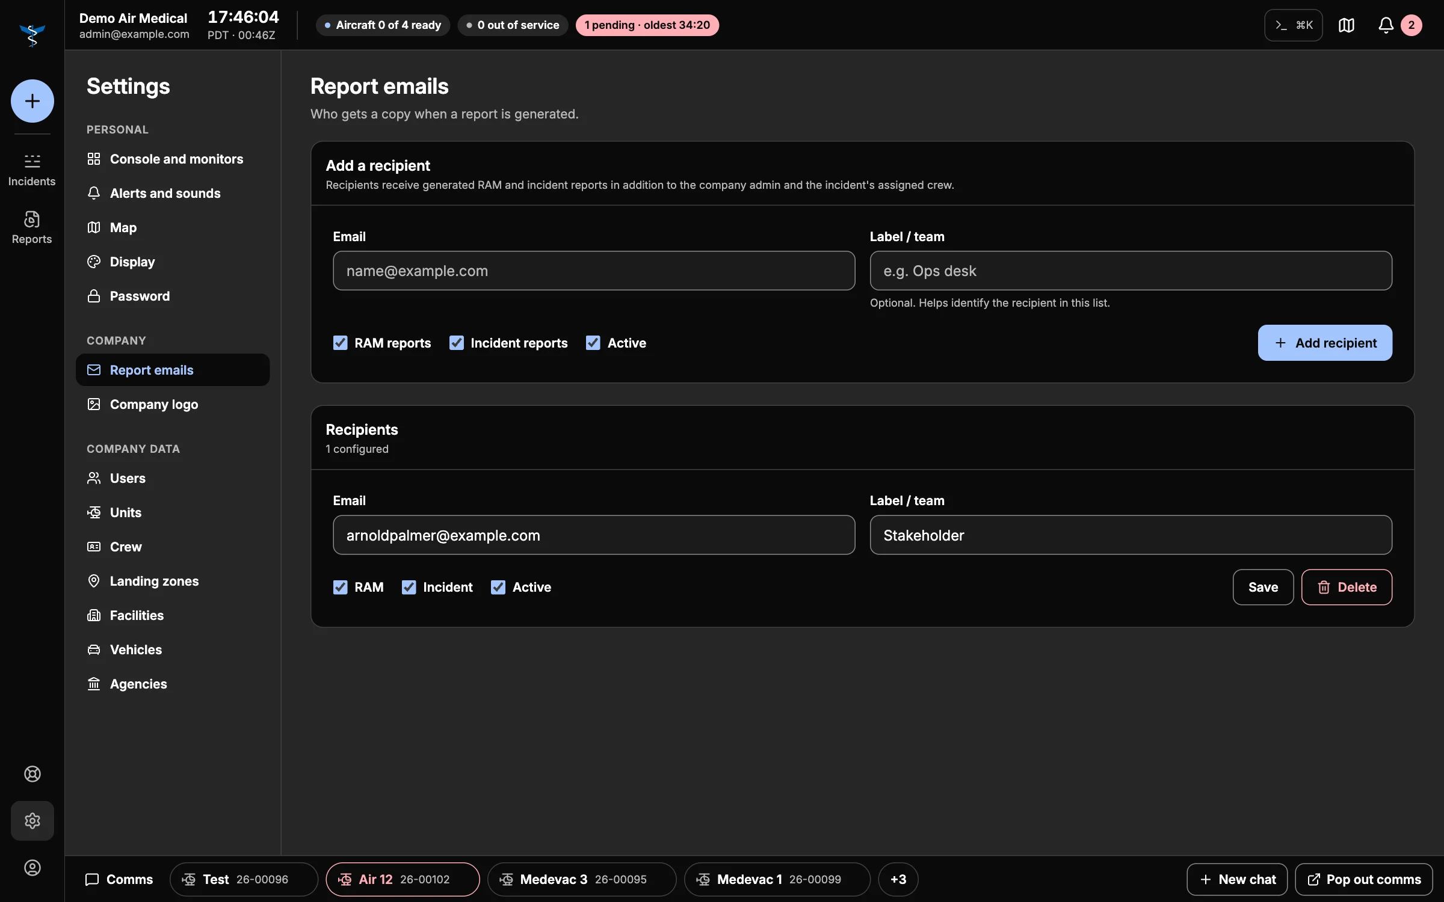Open Units settings
Viewport: 1444px width, 902px height.
[x=173, y=512]
